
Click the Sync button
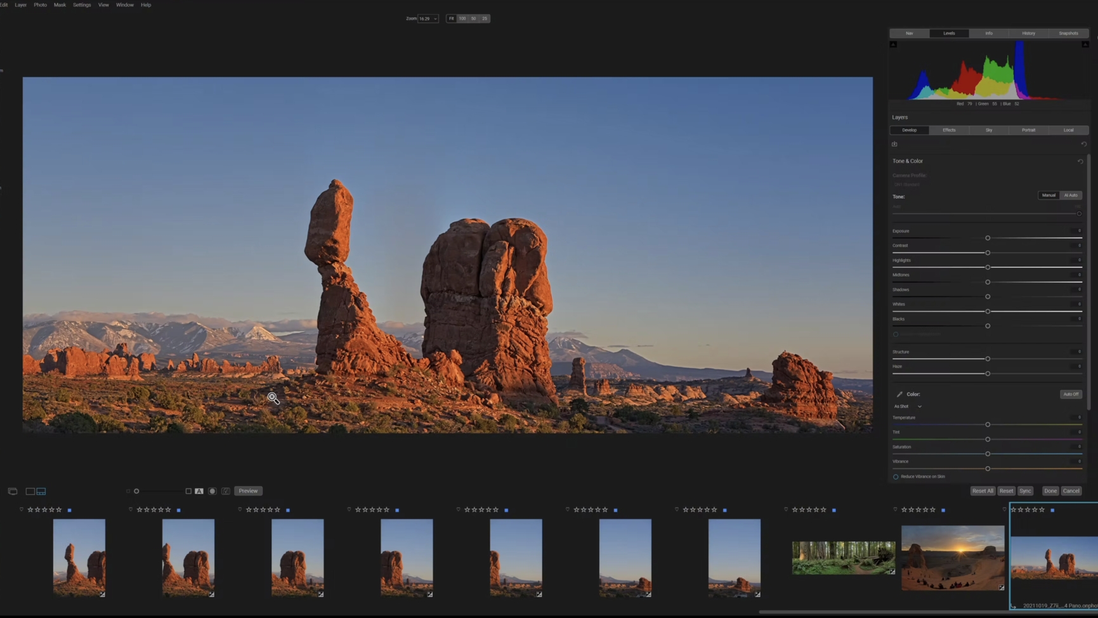pos(1025,491)
